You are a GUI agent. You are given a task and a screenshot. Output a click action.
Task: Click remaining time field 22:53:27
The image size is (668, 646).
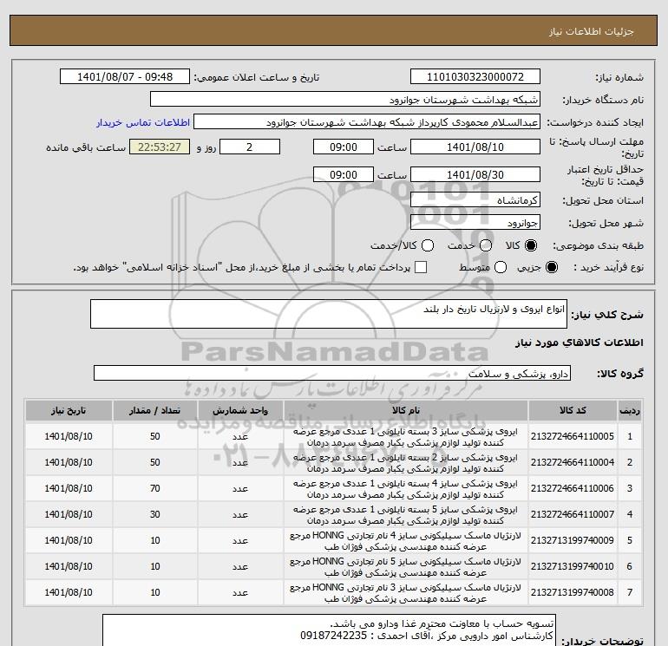coord(160,147)
